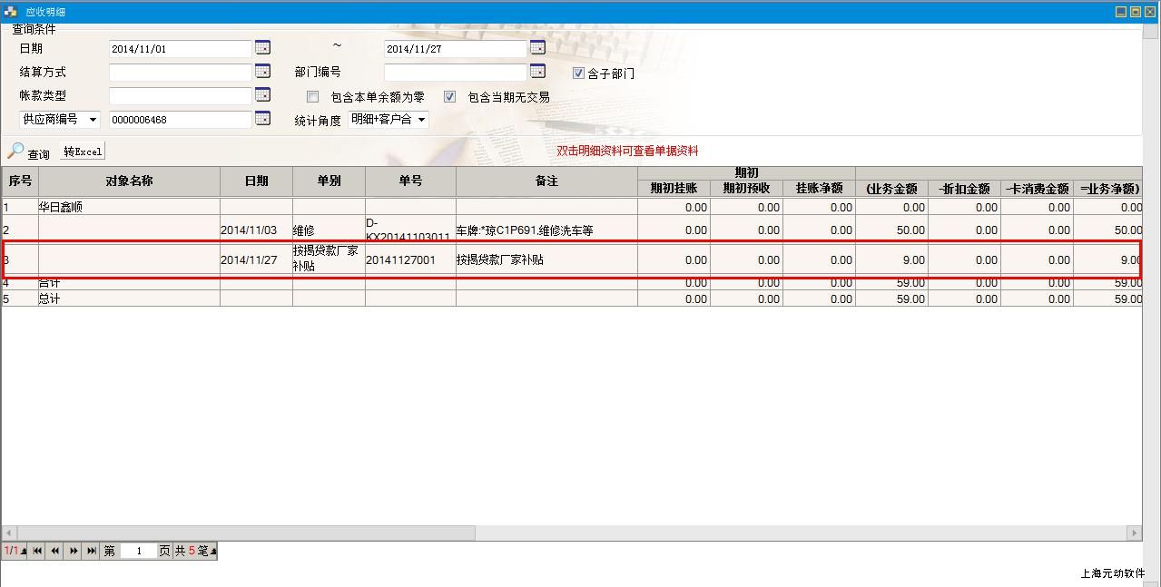Click the horizontal scrollbar under the table
Viewport: 1161px width, 587px height.
click(x=239, y=533)
